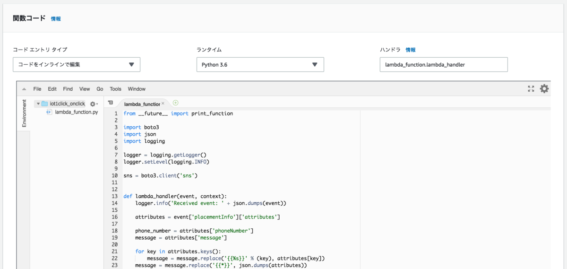Close the lambda_function tab

[163, 103]
